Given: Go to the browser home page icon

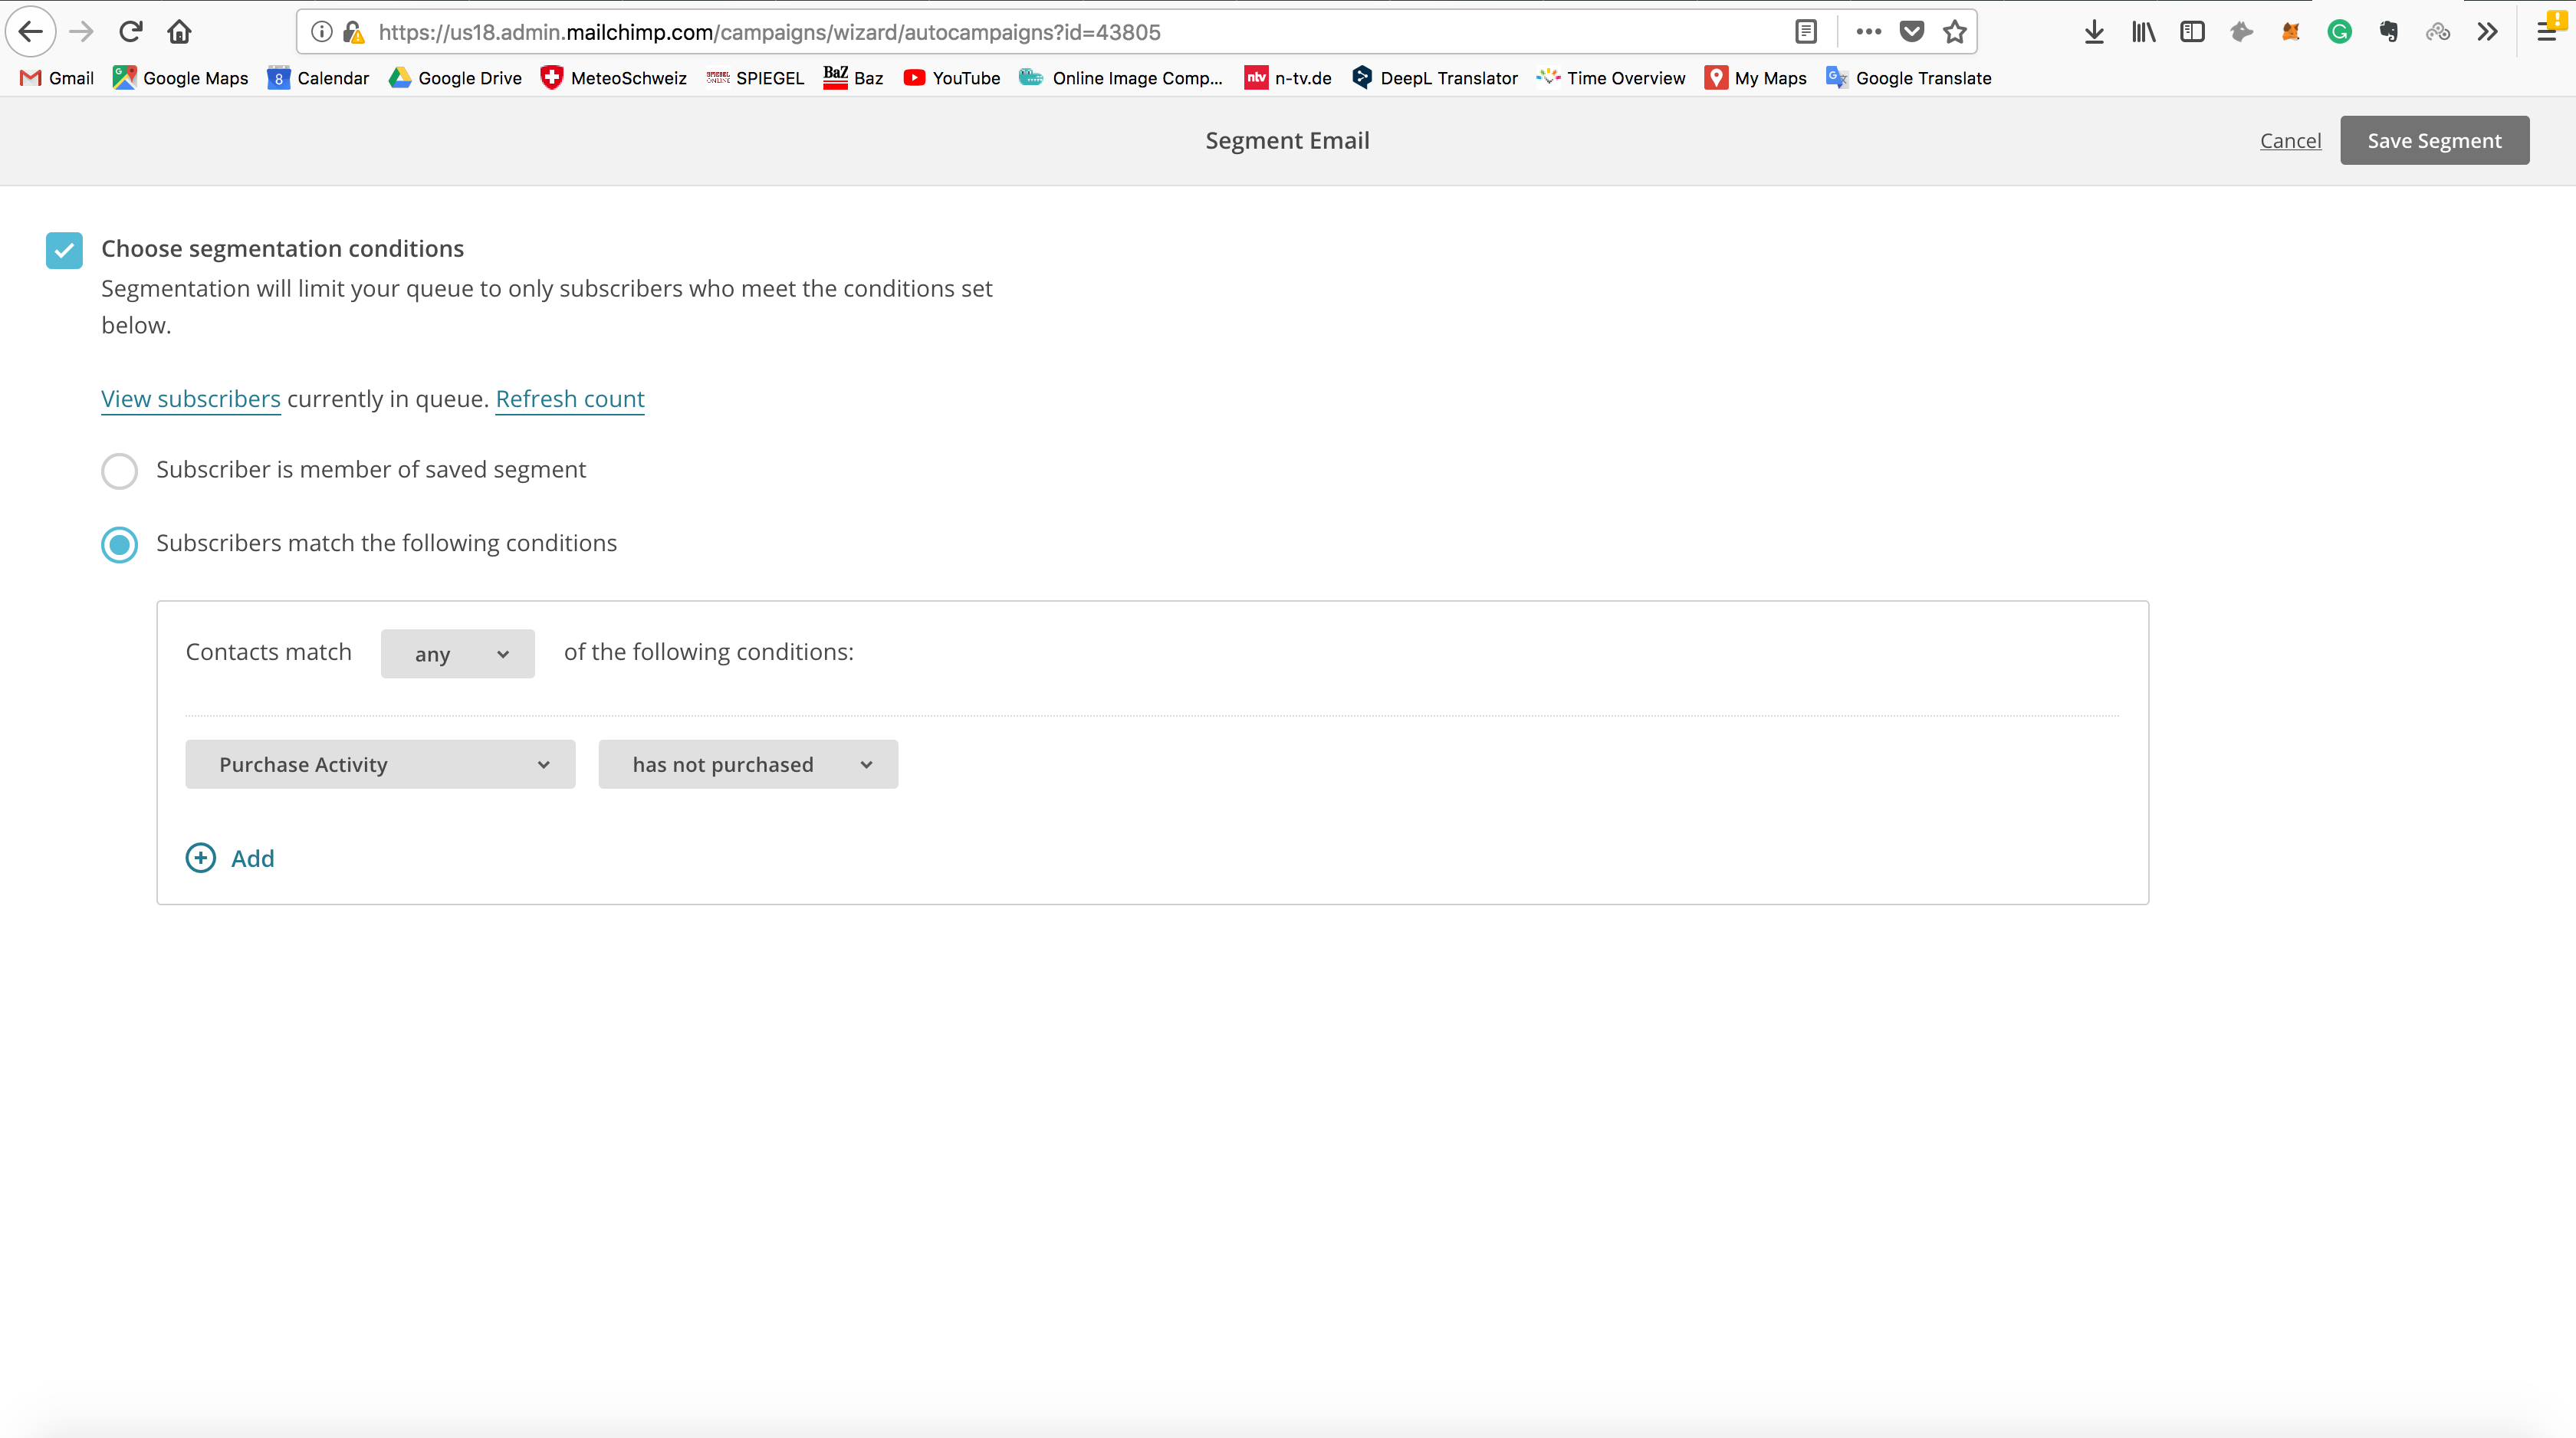Looking at the screenshot, I should 179,32.
